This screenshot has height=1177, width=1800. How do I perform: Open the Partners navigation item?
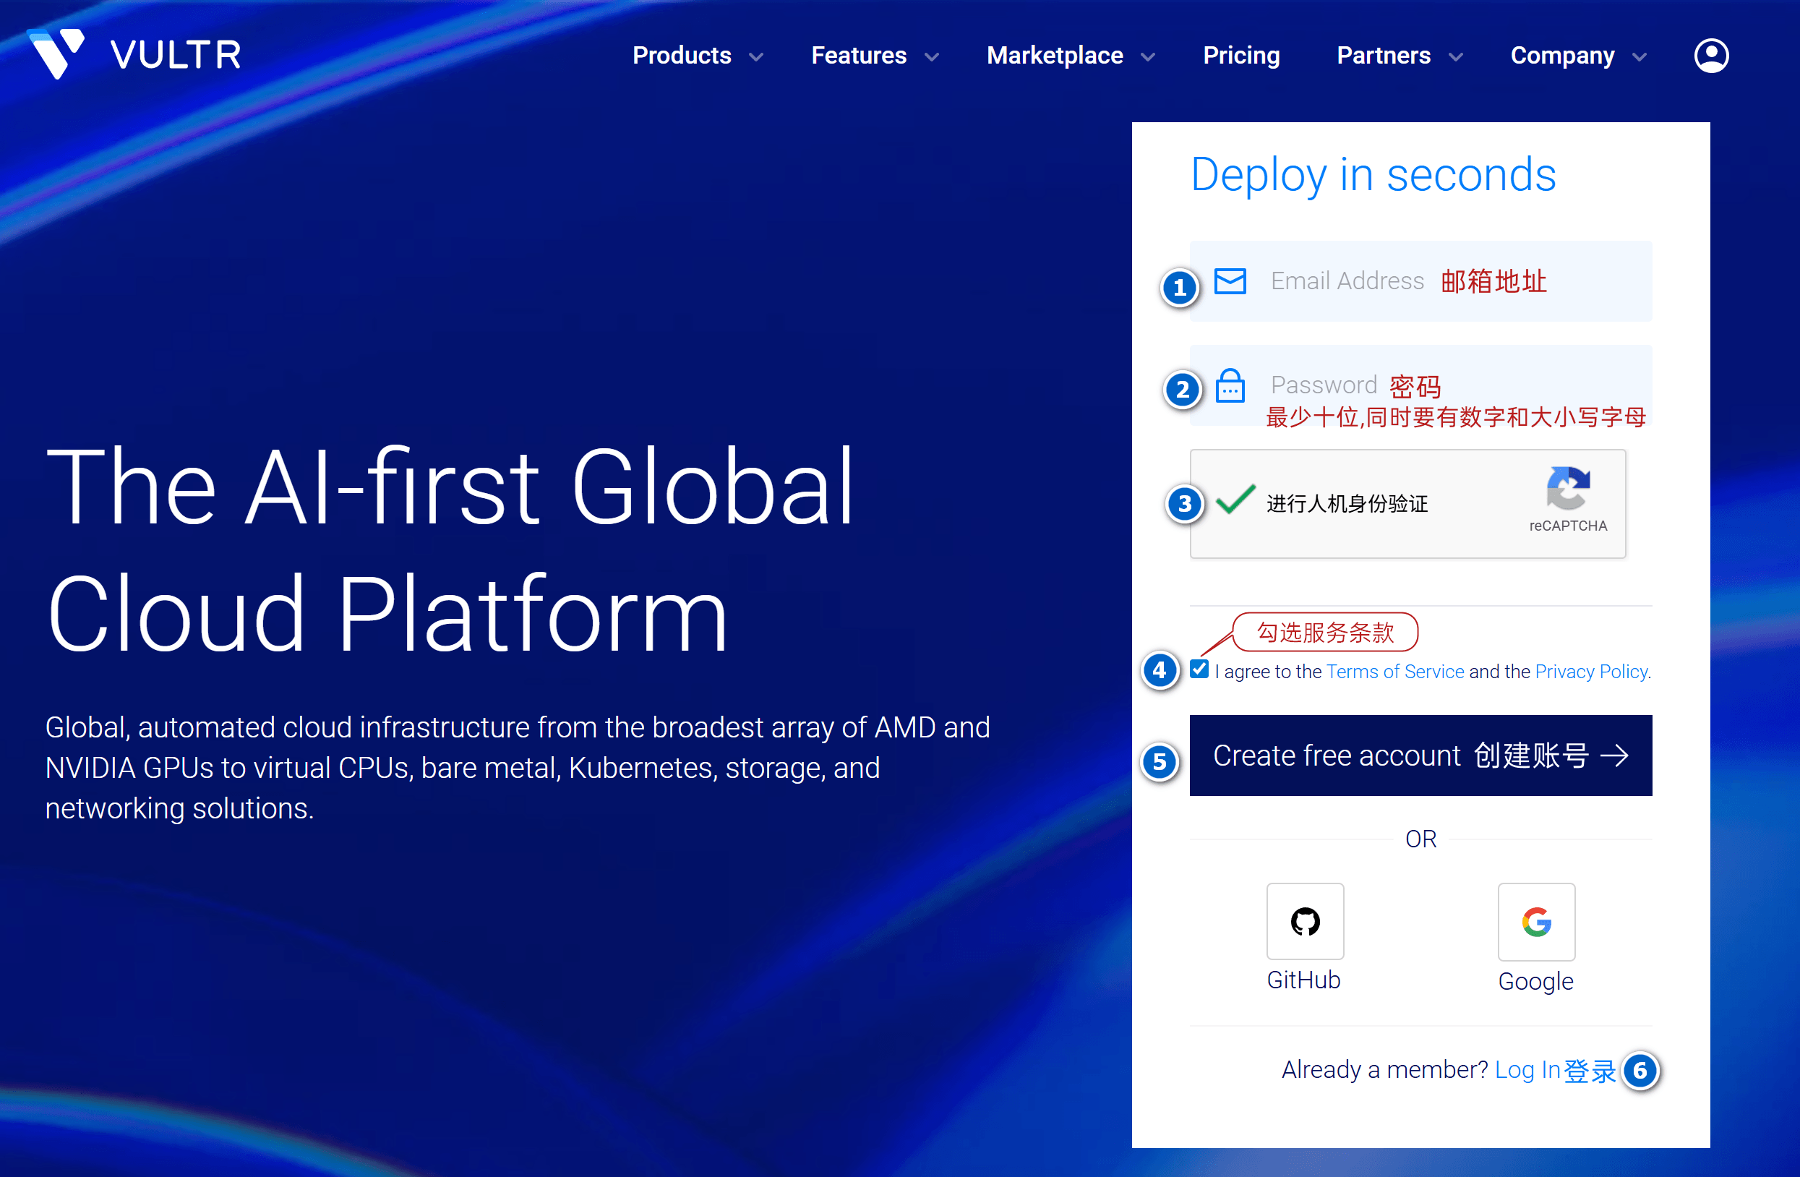[x=1384, y=55]
